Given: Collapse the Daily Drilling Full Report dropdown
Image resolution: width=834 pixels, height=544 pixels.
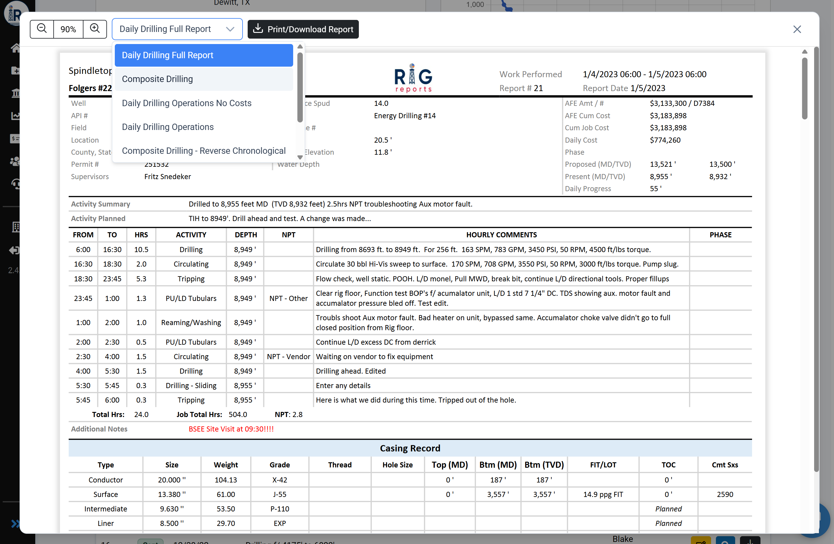Looking at the screenshot, I should tap(177, 29).
